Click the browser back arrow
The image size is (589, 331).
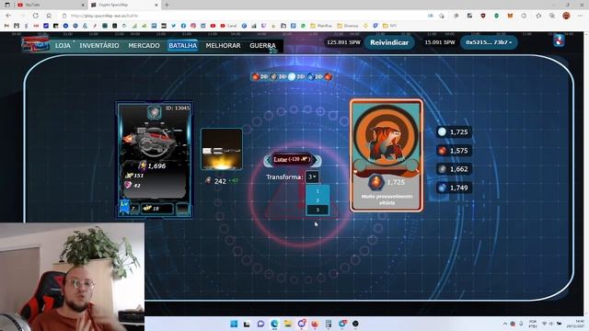(x=8, y=16)
